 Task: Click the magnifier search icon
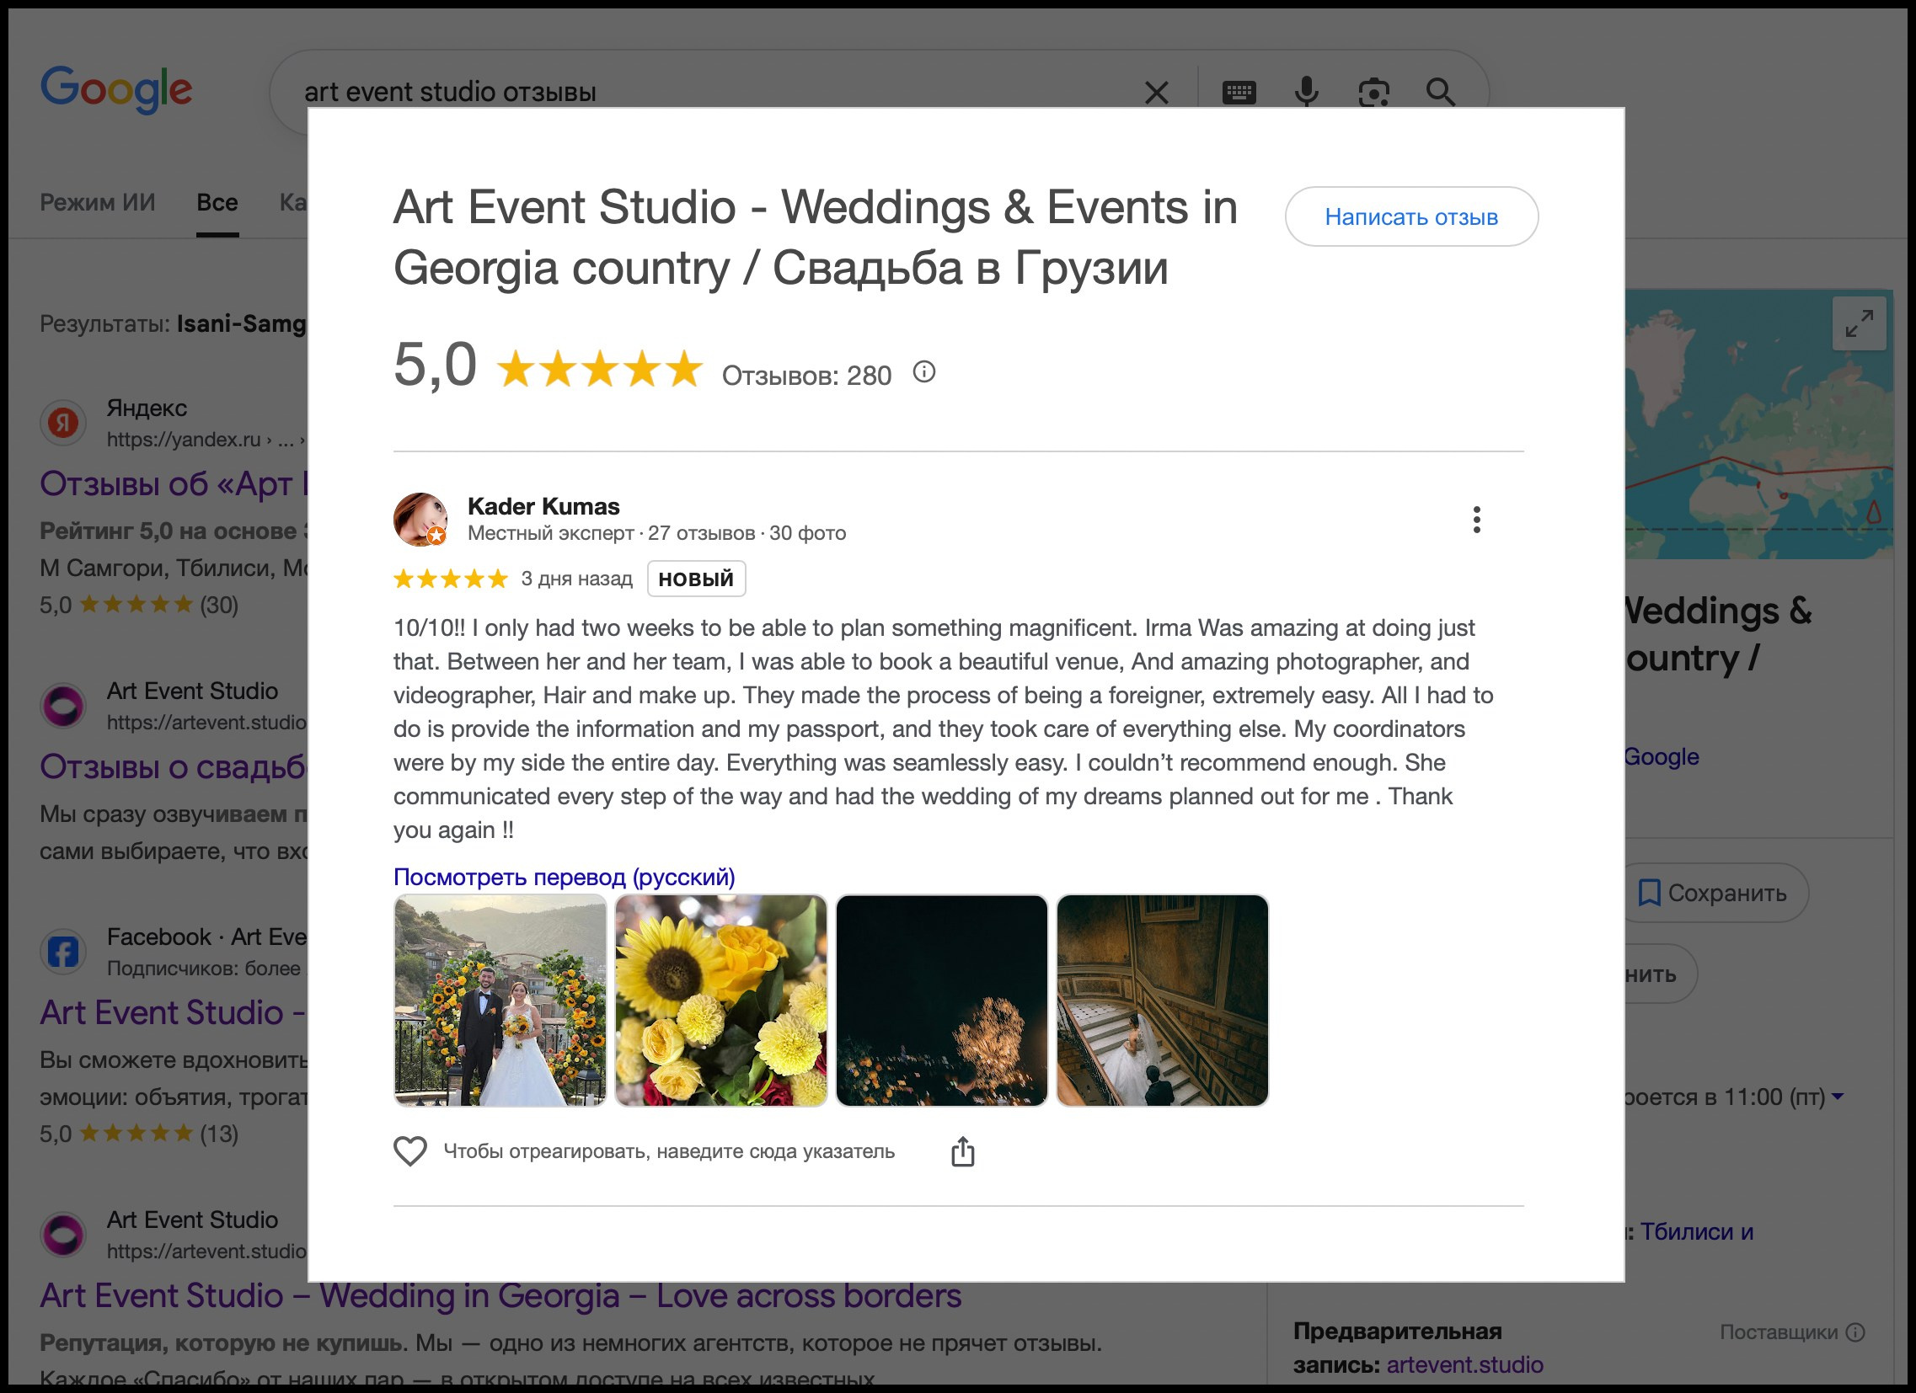[1441, 92]
